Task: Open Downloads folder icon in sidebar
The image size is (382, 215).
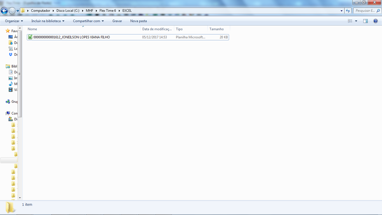Action: [x=11, y=43]
